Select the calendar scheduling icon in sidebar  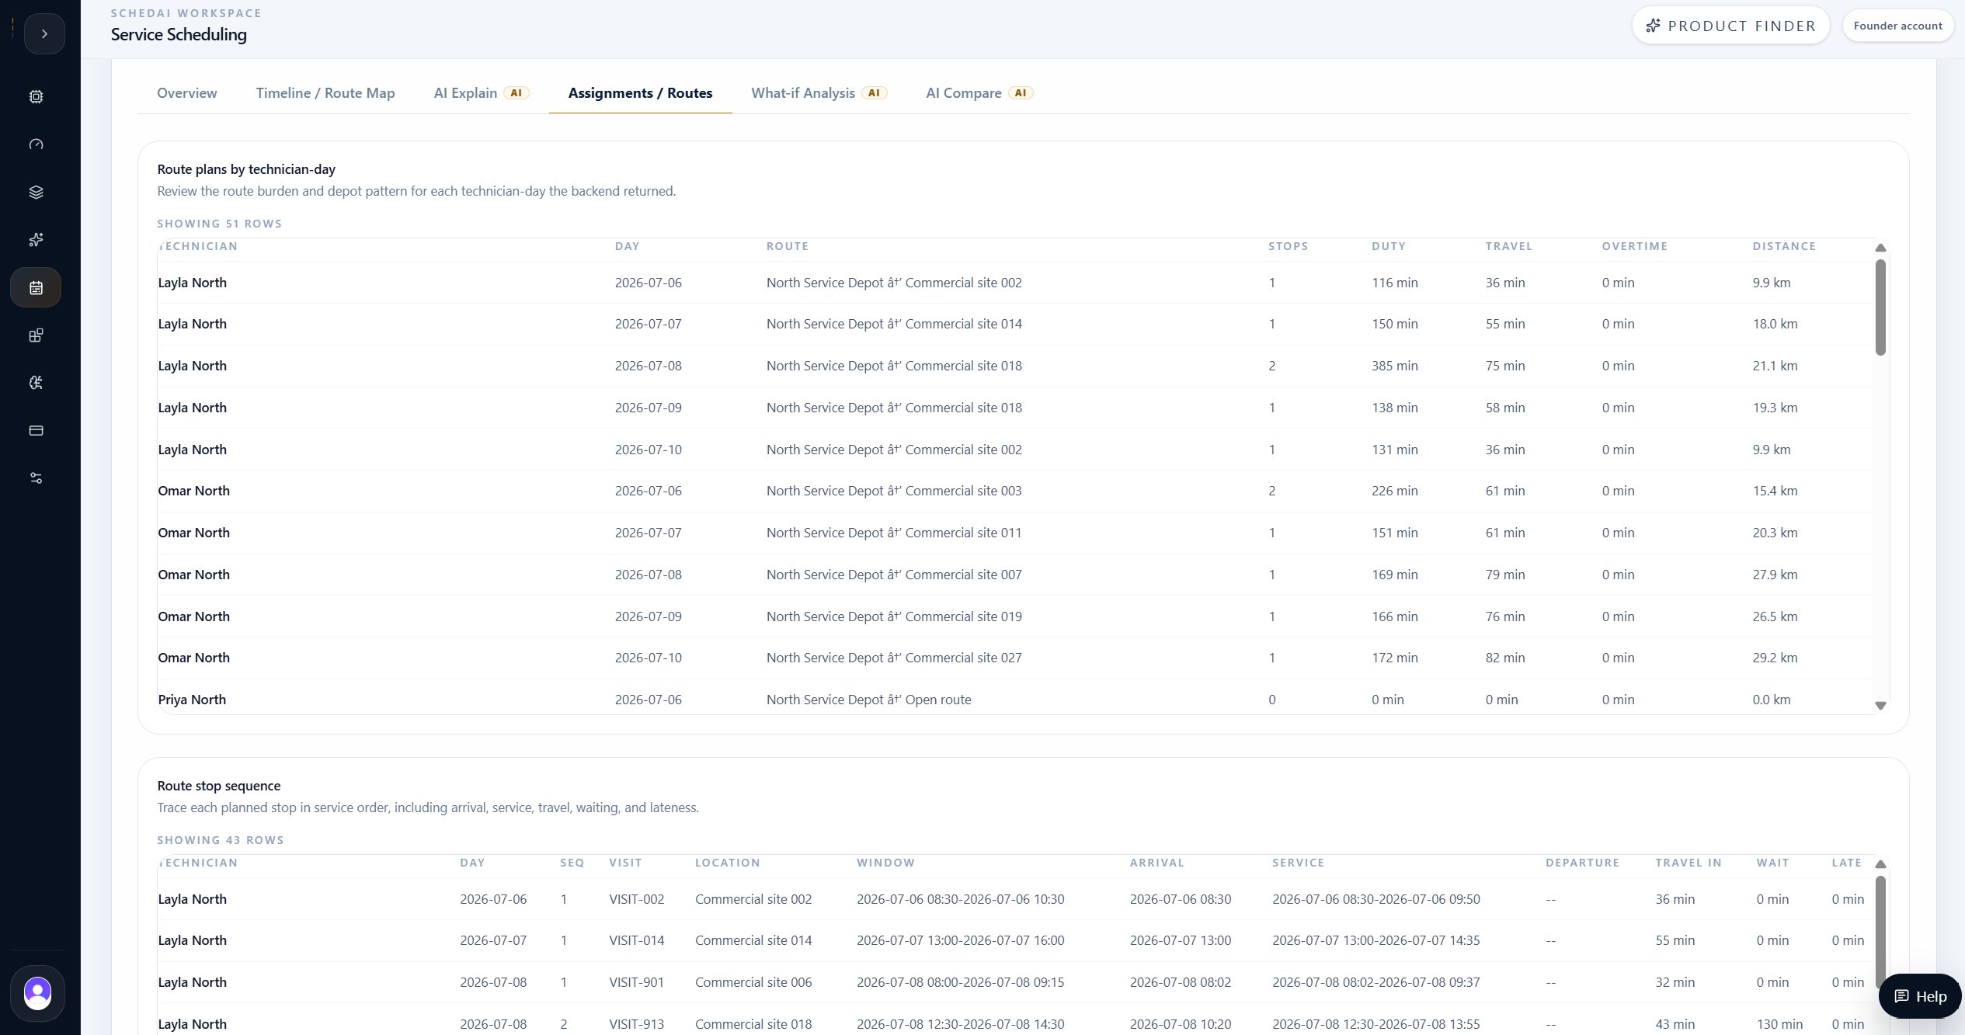pos(36,287)
